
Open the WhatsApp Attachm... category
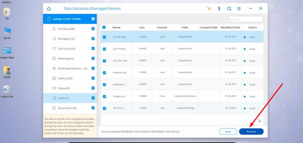pyautogui.click(x=70, y=68)
